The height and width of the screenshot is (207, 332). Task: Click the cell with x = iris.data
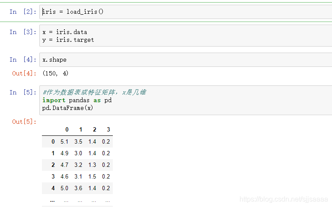pos(186,36)
